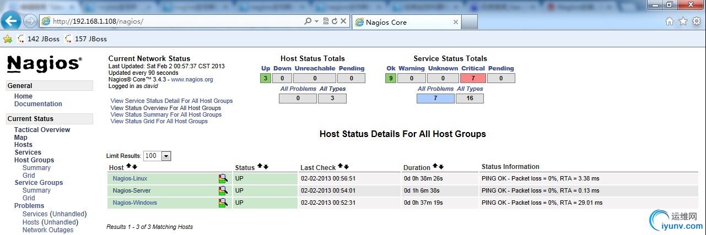This screenshot has width=706, height=235.
Task: Open the Nagios-Linux host link
Action: click(x=130, y=178)
